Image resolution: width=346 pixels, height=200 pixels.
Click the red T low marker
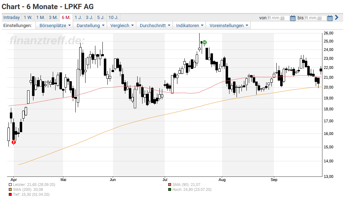pos(14,142)
